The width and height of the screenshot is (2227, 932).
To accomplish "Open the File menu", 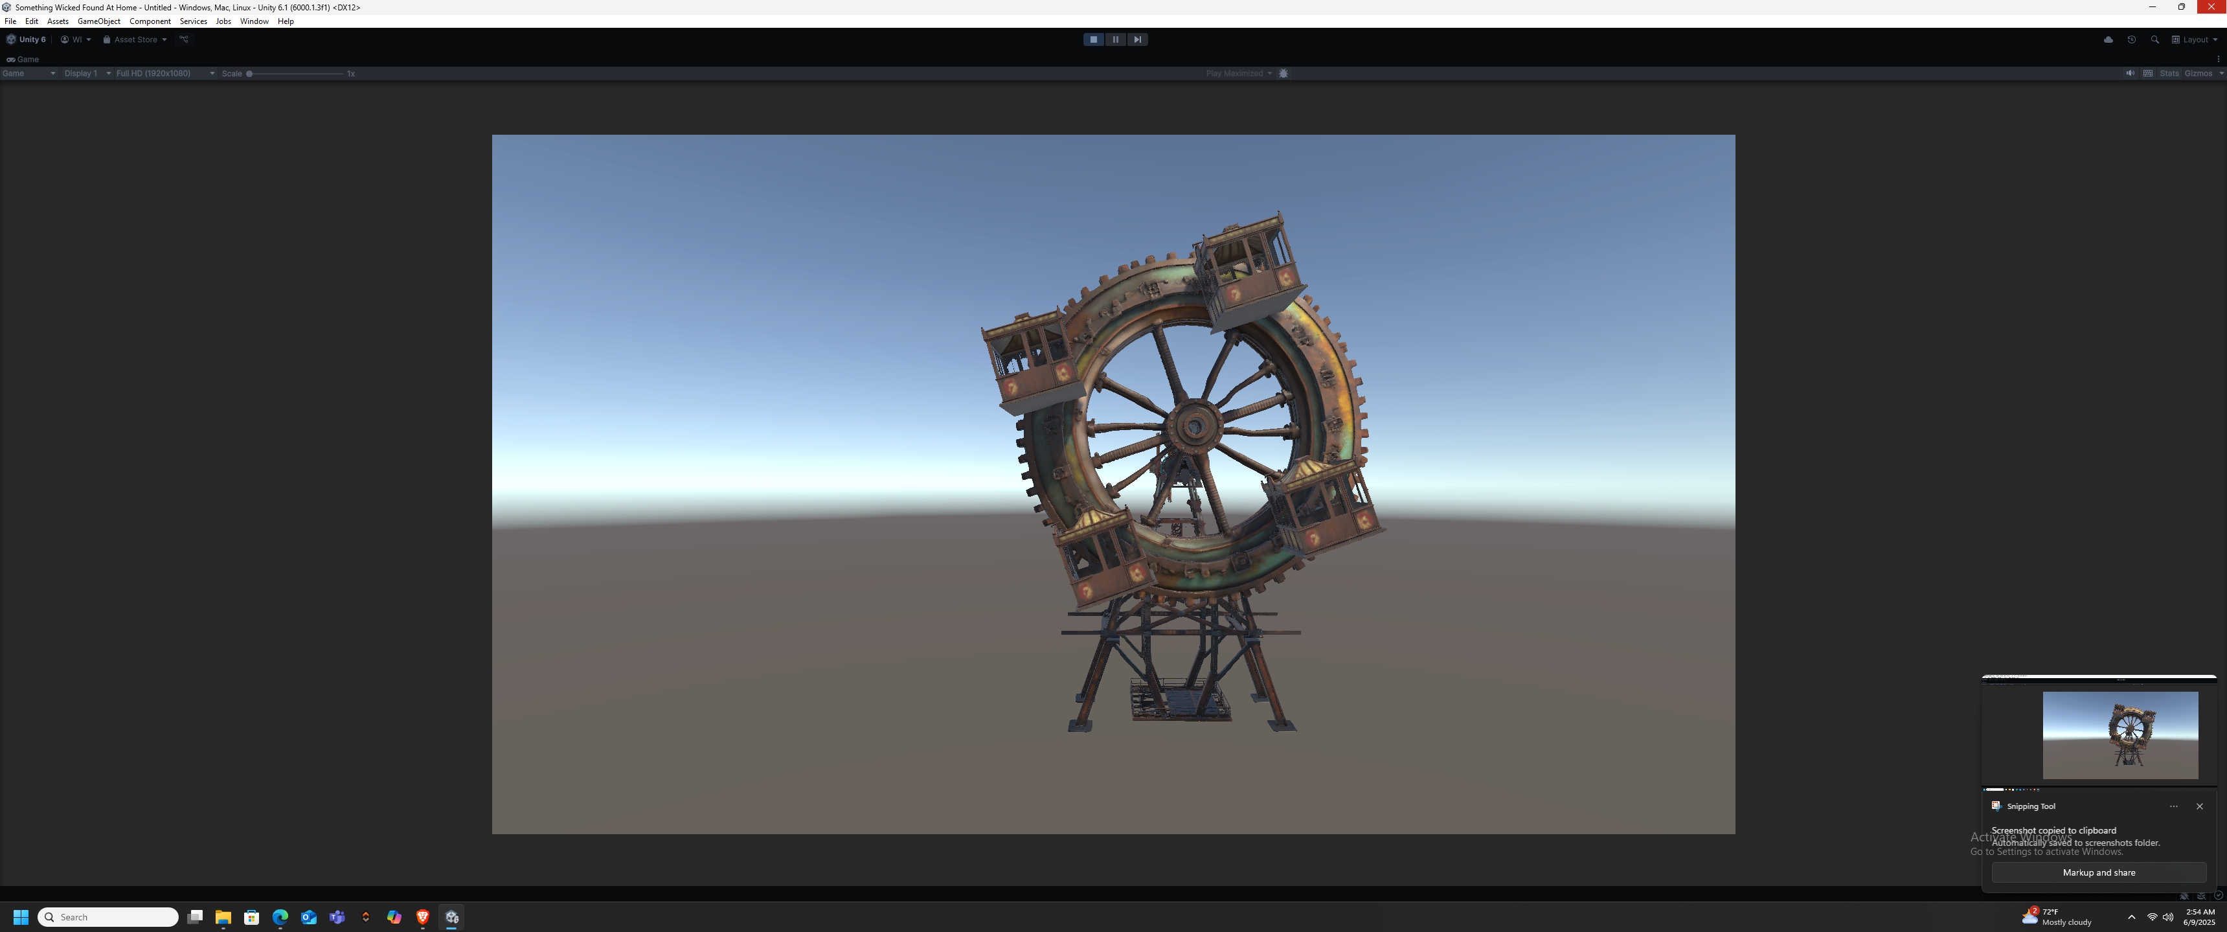I will click(10, 21).
